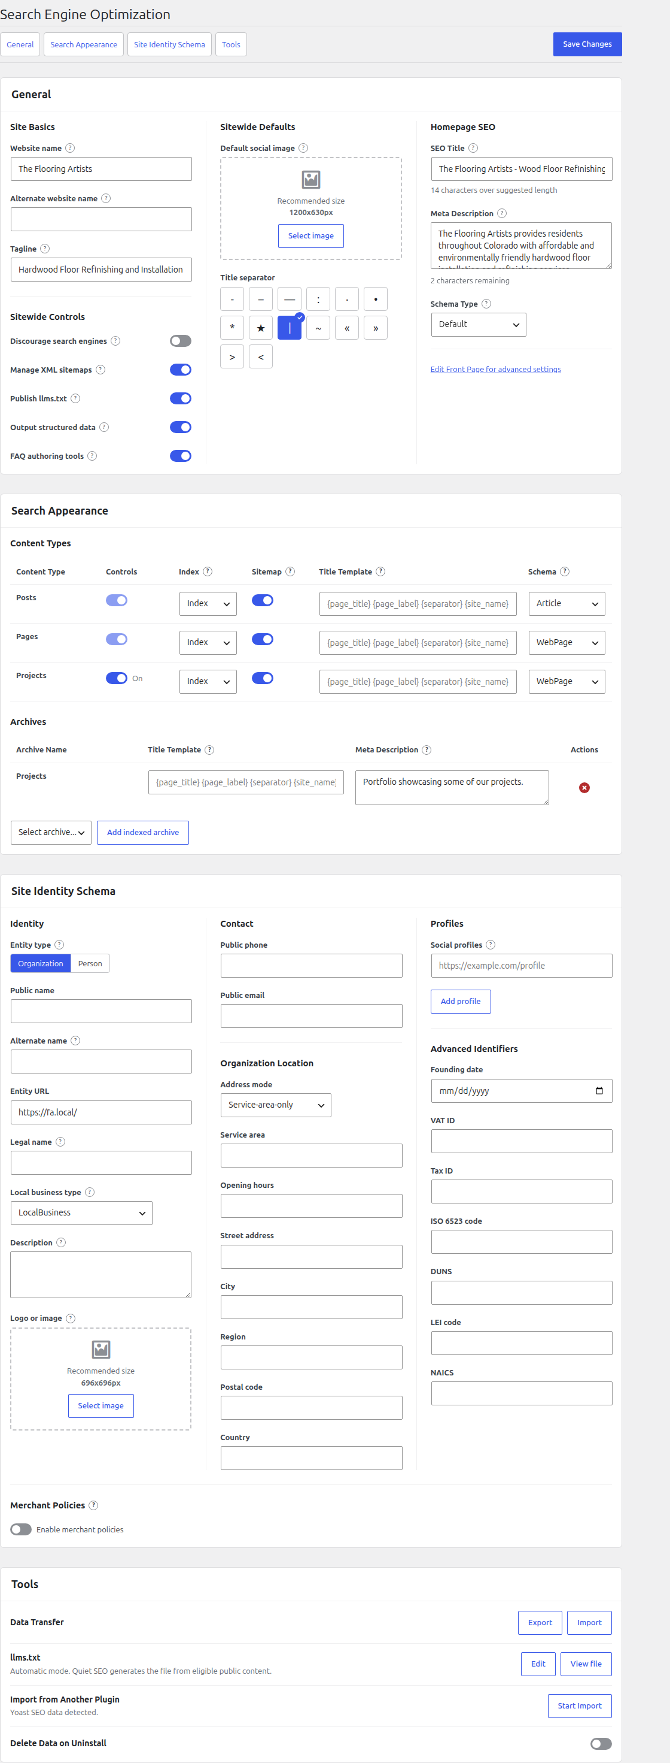This screenshot has height=1763, width=670.
Task: Toggle Publish llms.txt switch
Action: click(x=181, y=398)
